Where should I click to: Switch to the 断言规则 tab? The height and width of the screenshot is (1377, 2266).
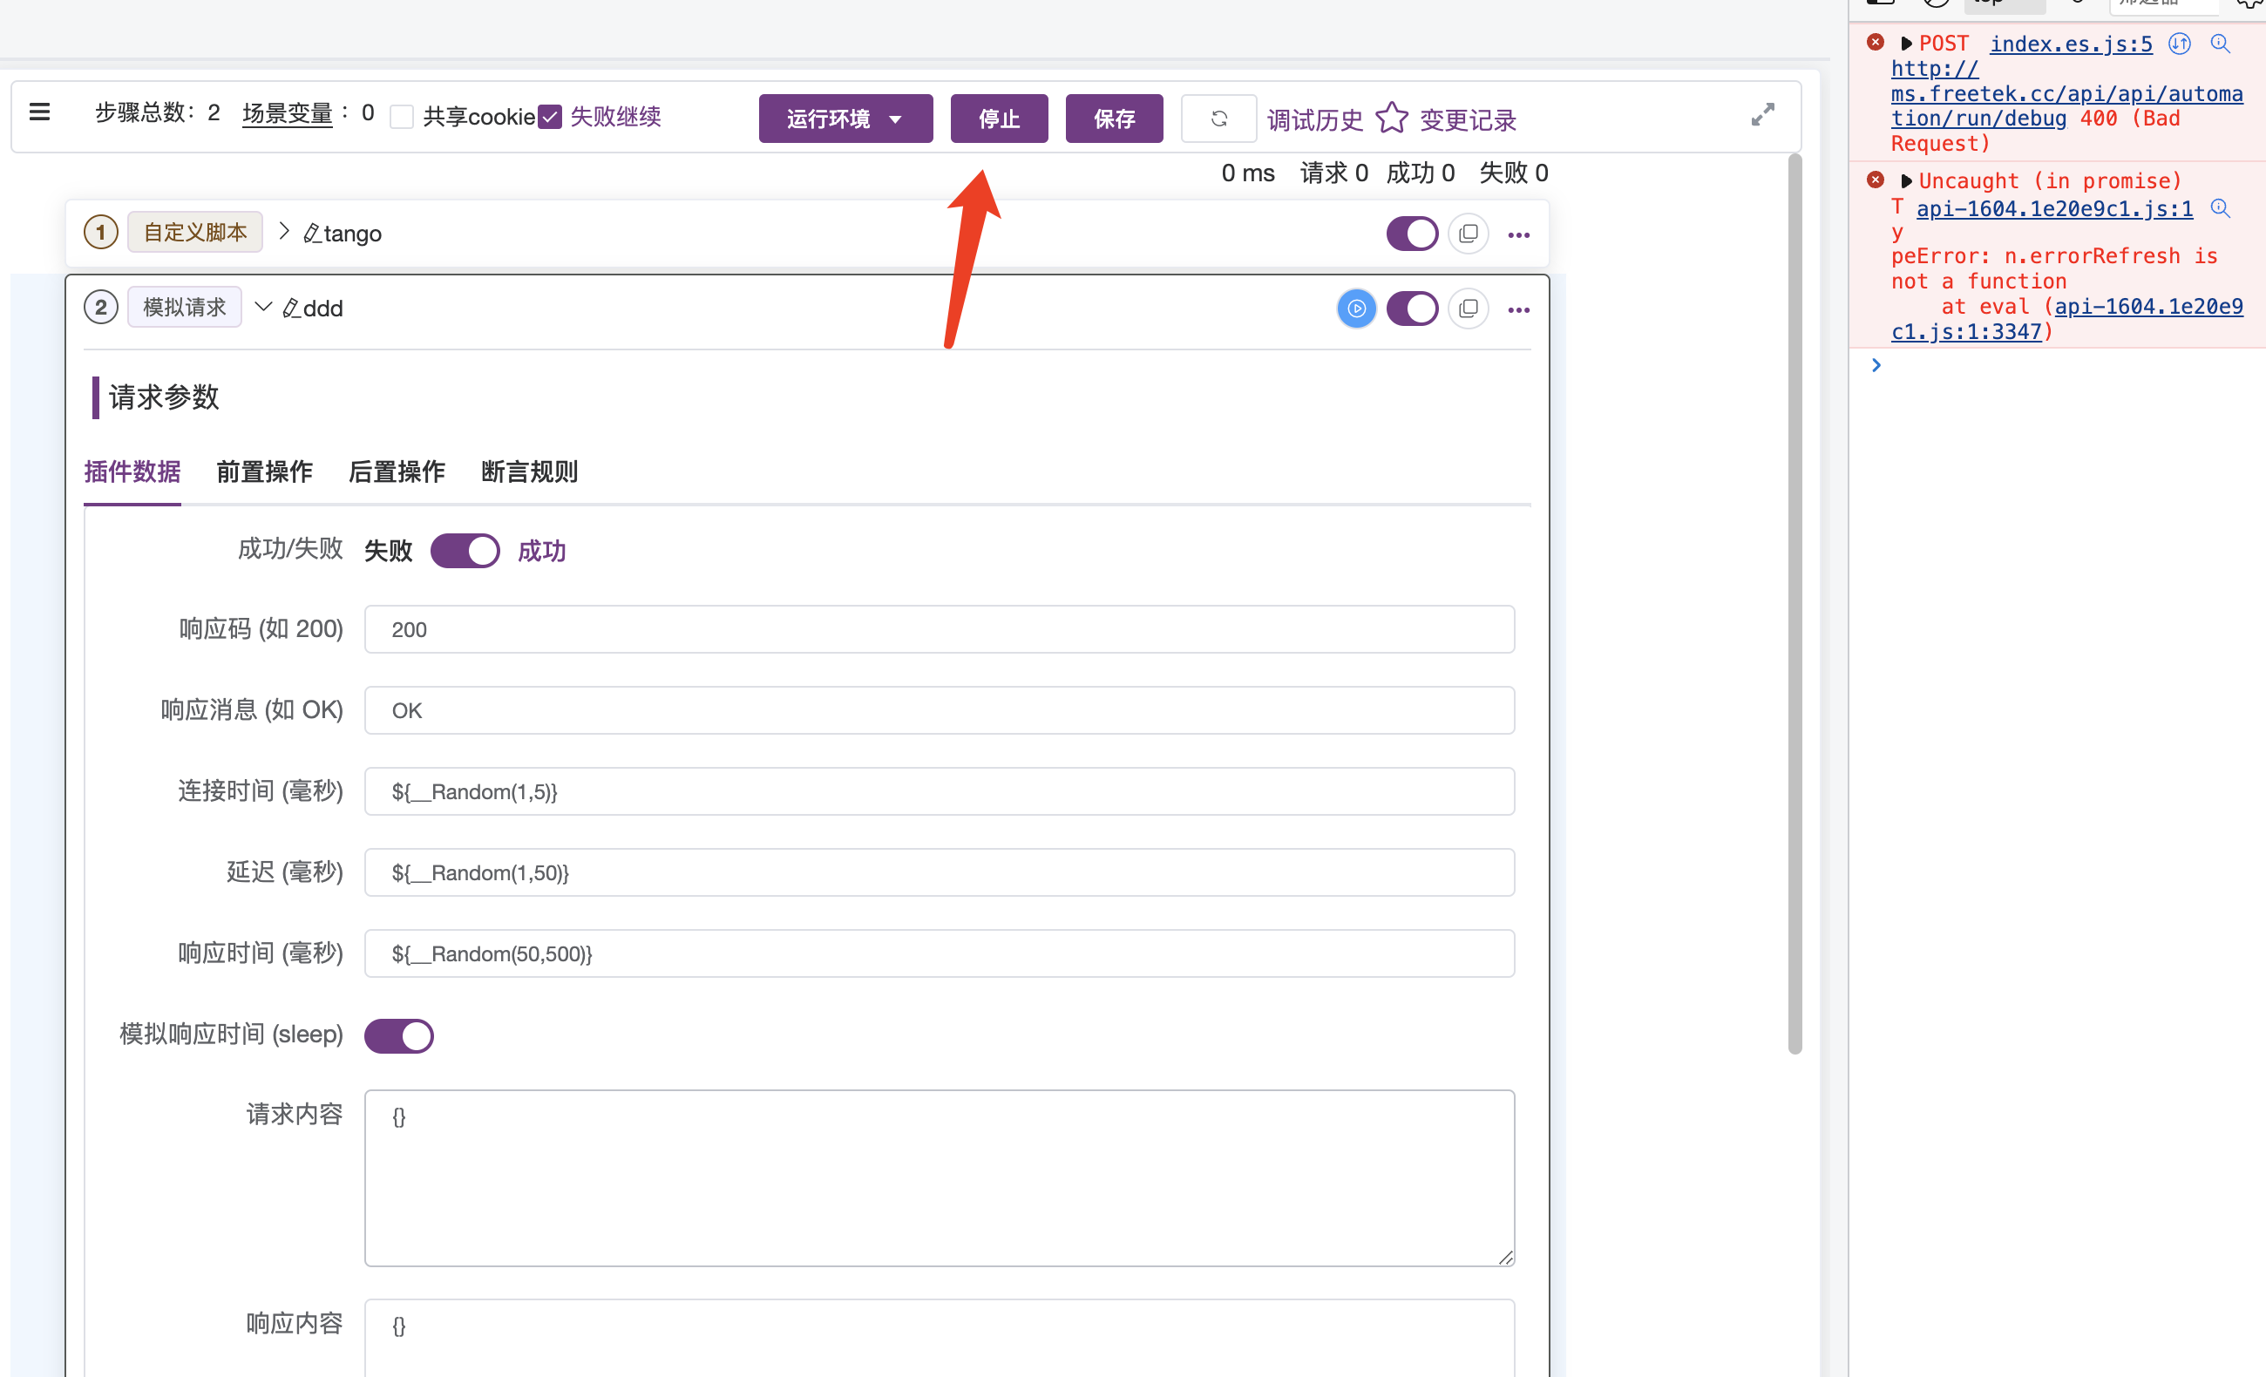pyautogui.click(x=529, y=471)
